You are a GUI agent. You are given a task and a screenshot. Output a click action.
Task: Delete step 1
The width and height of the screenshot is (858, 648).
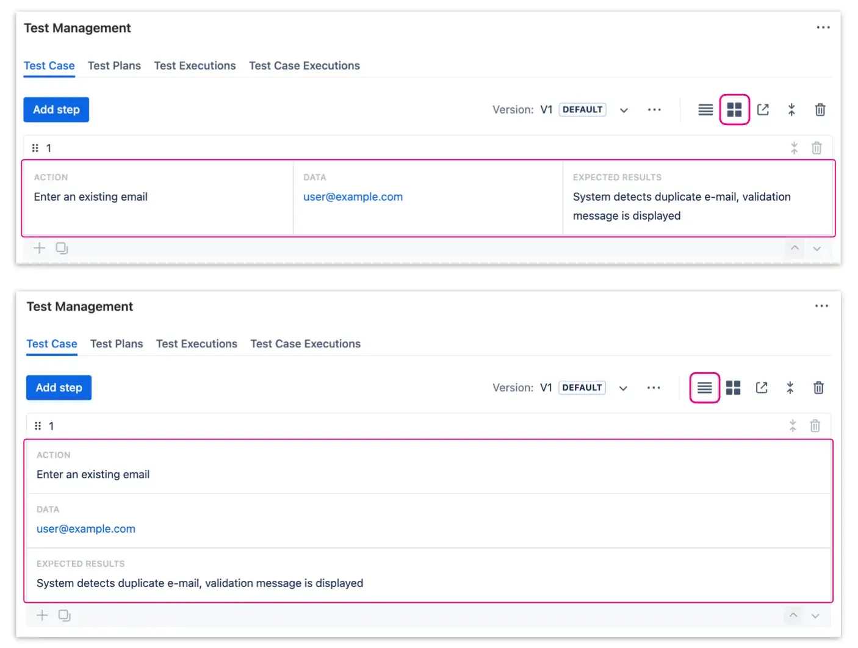[817, 148]
